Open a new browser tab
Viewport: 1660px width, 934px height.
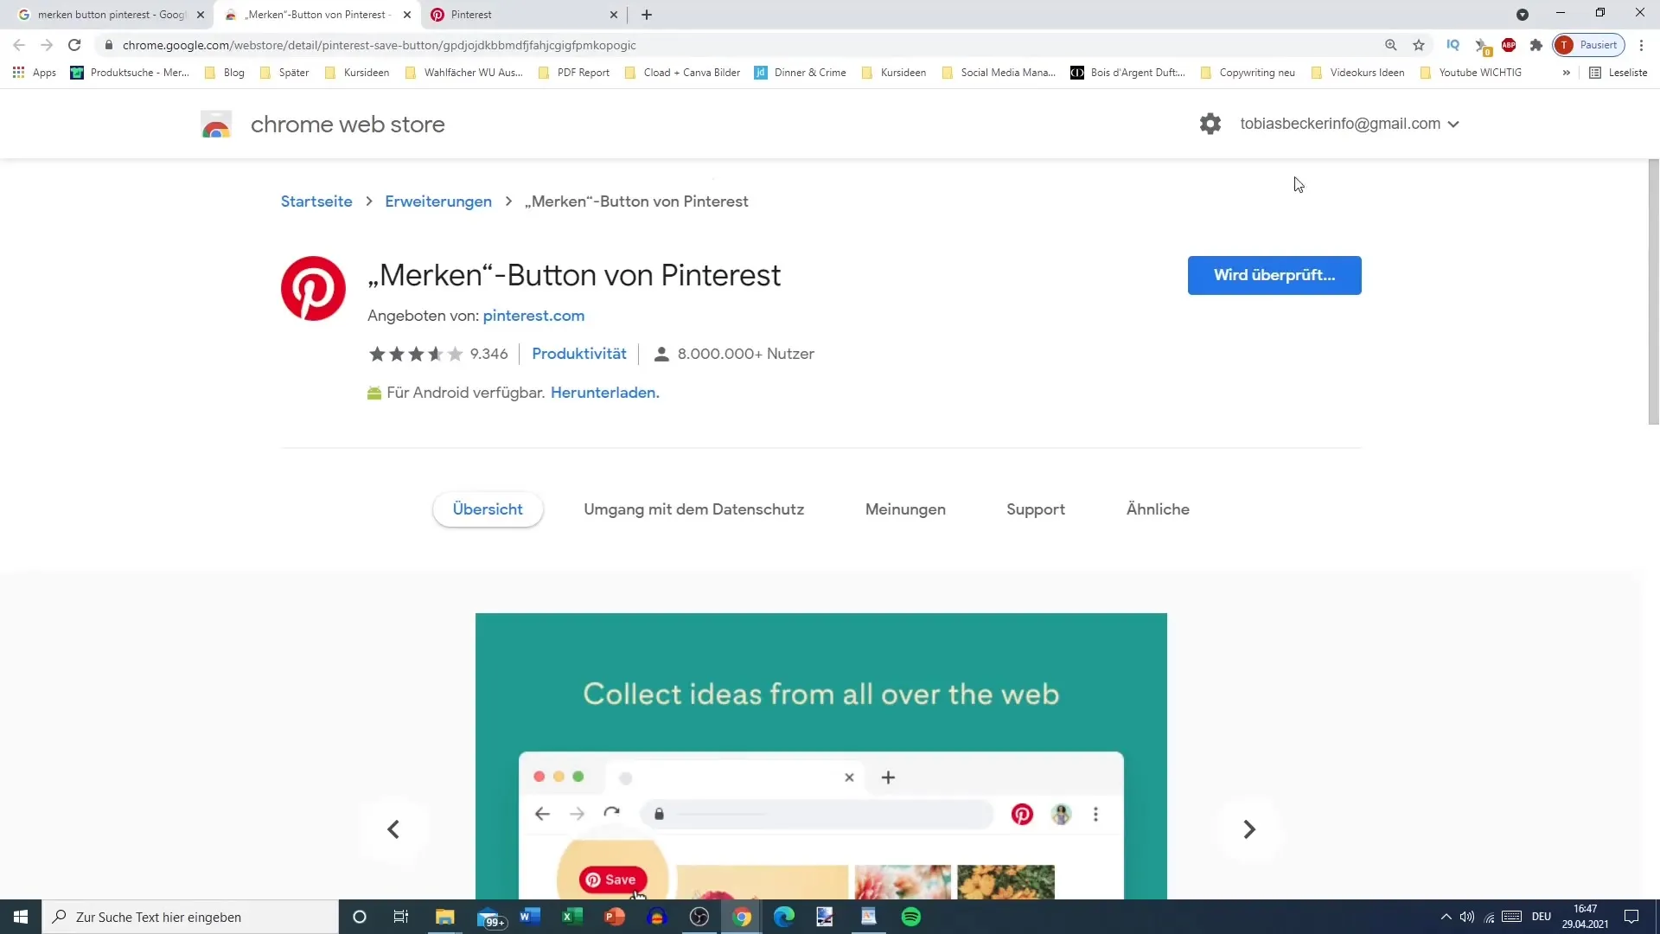pos(647,15)
